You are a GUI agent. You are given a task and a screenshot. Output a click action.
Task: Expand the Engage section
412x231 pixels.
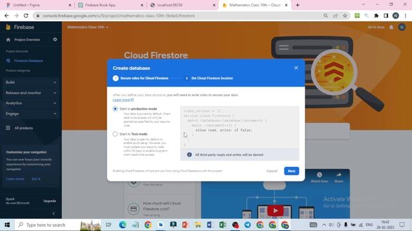click(x=31, y=114)
